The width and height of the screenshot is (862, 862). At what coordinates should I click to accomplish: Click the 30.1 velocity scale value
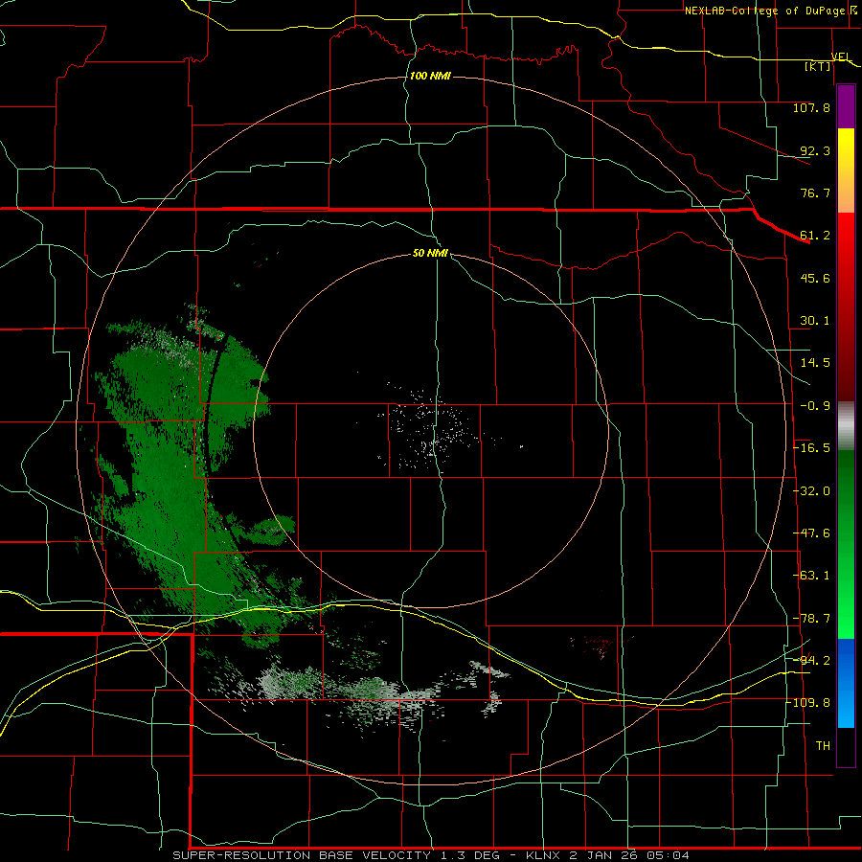pyautogui.click(x=815, y=321)
